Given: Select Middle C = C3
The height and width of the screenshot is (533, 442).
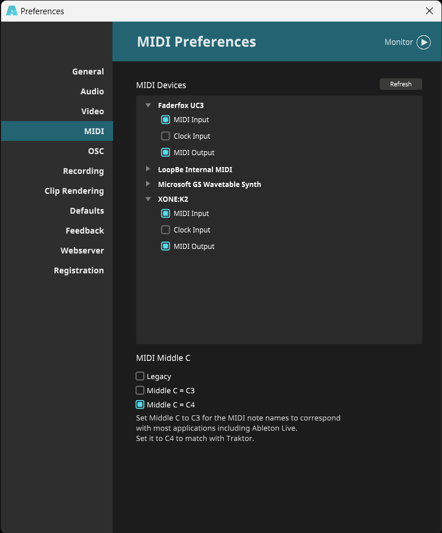Looking at the screenshot, I should 139,390.
